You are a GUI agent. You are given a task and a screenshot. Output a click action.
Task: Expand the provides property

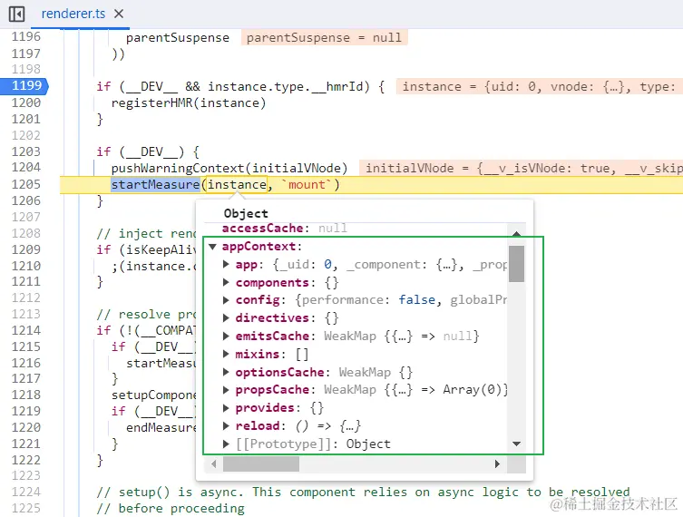(x=226, y=407)
